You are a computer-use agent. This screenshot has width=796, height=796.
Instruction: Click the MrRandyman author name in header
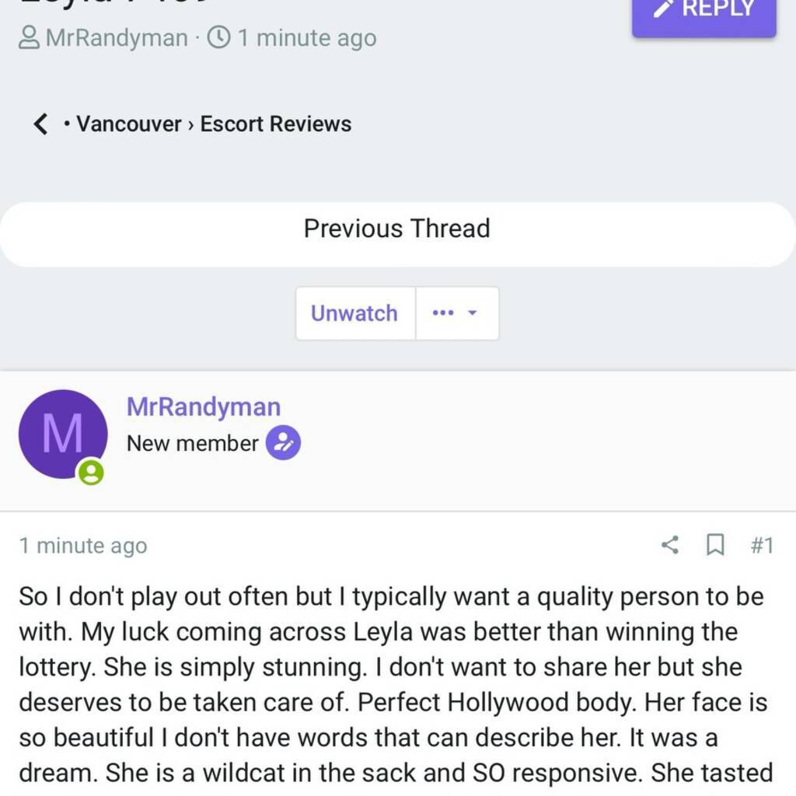pos(117,38)
